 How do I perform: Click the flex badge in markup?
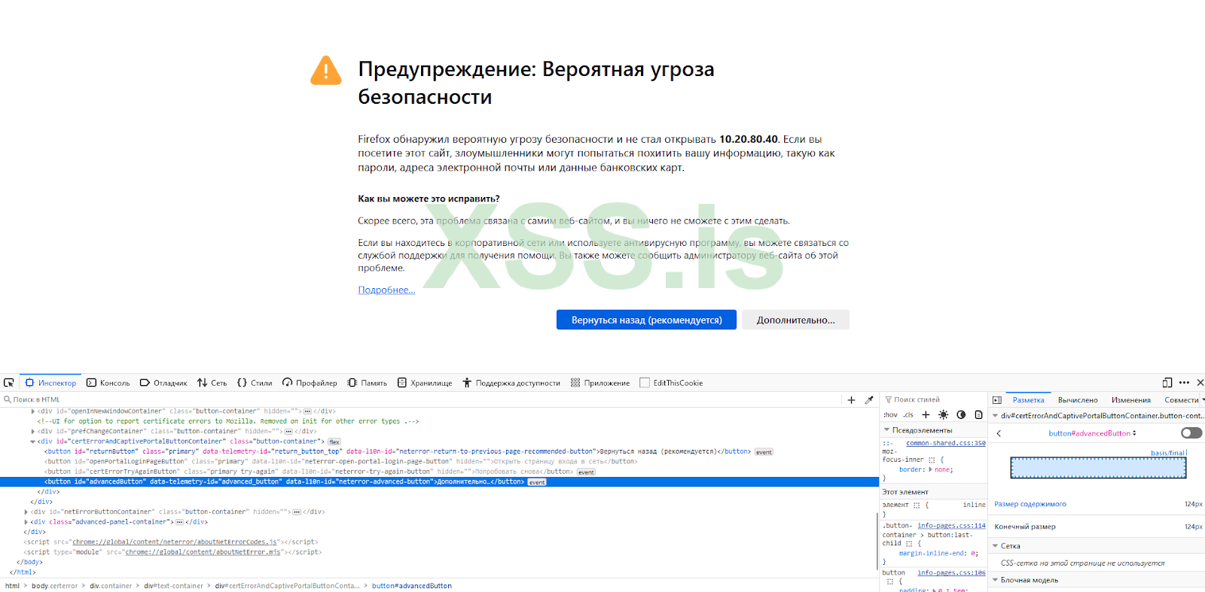coord(334,442)
